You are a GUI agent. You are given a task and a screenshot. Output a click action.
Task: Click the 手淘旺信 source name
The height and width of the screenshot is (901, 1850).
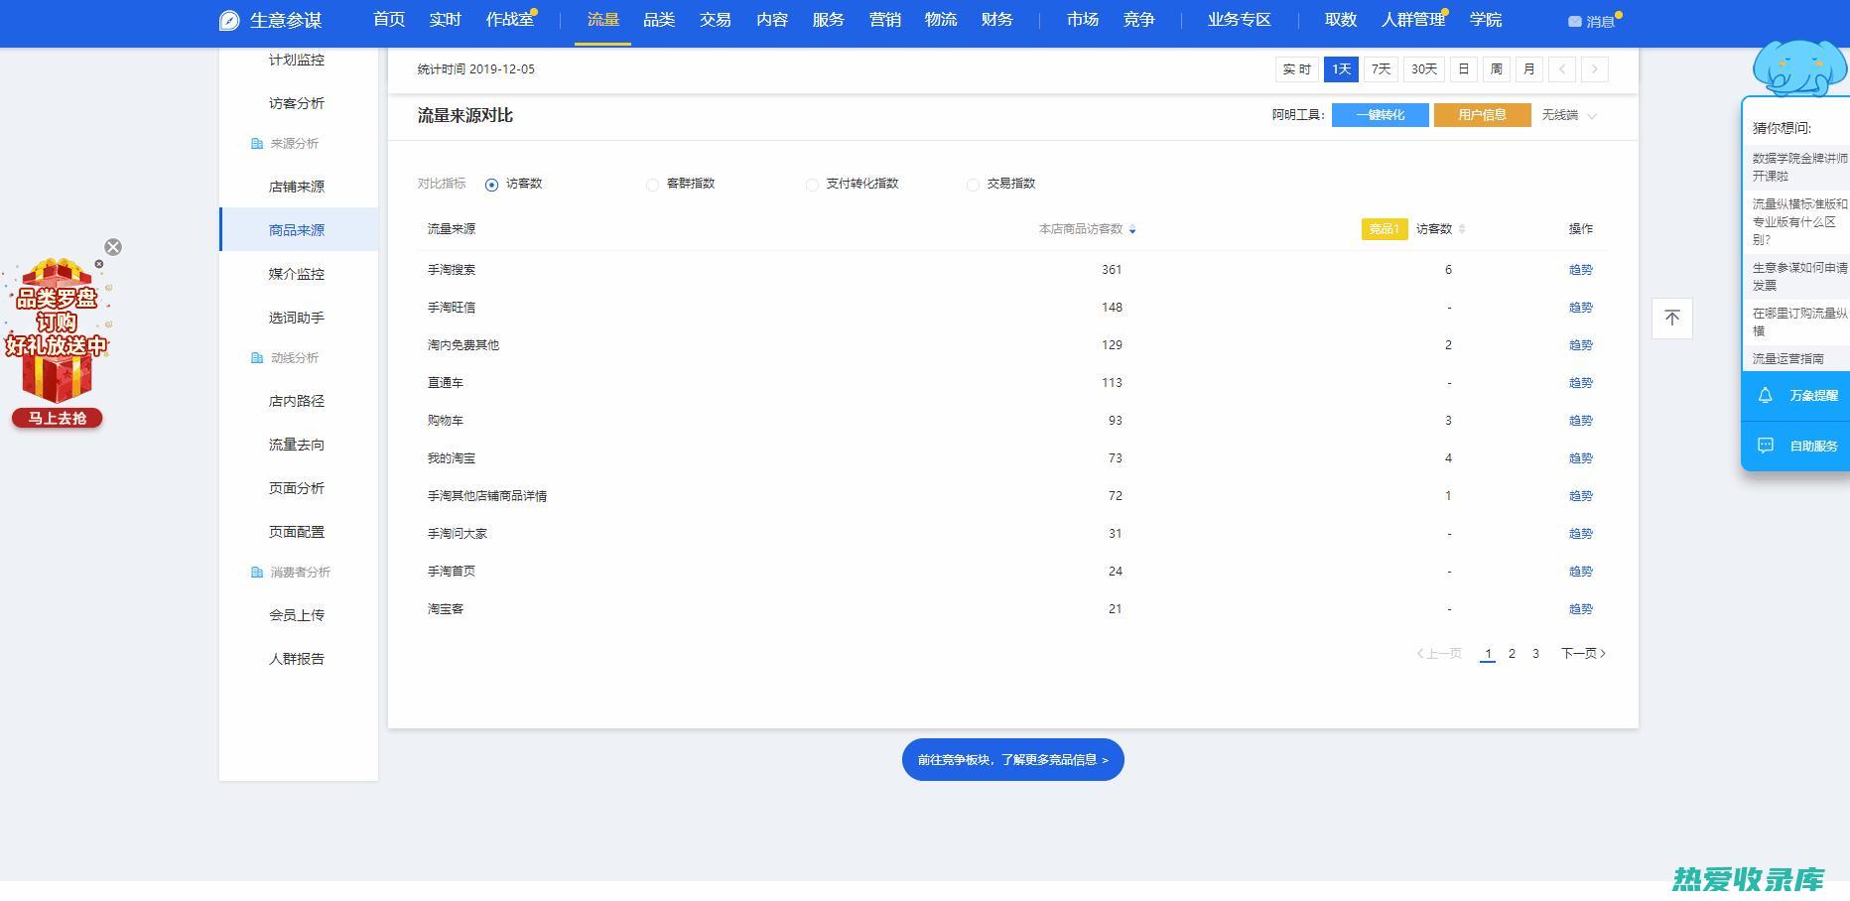452,308
